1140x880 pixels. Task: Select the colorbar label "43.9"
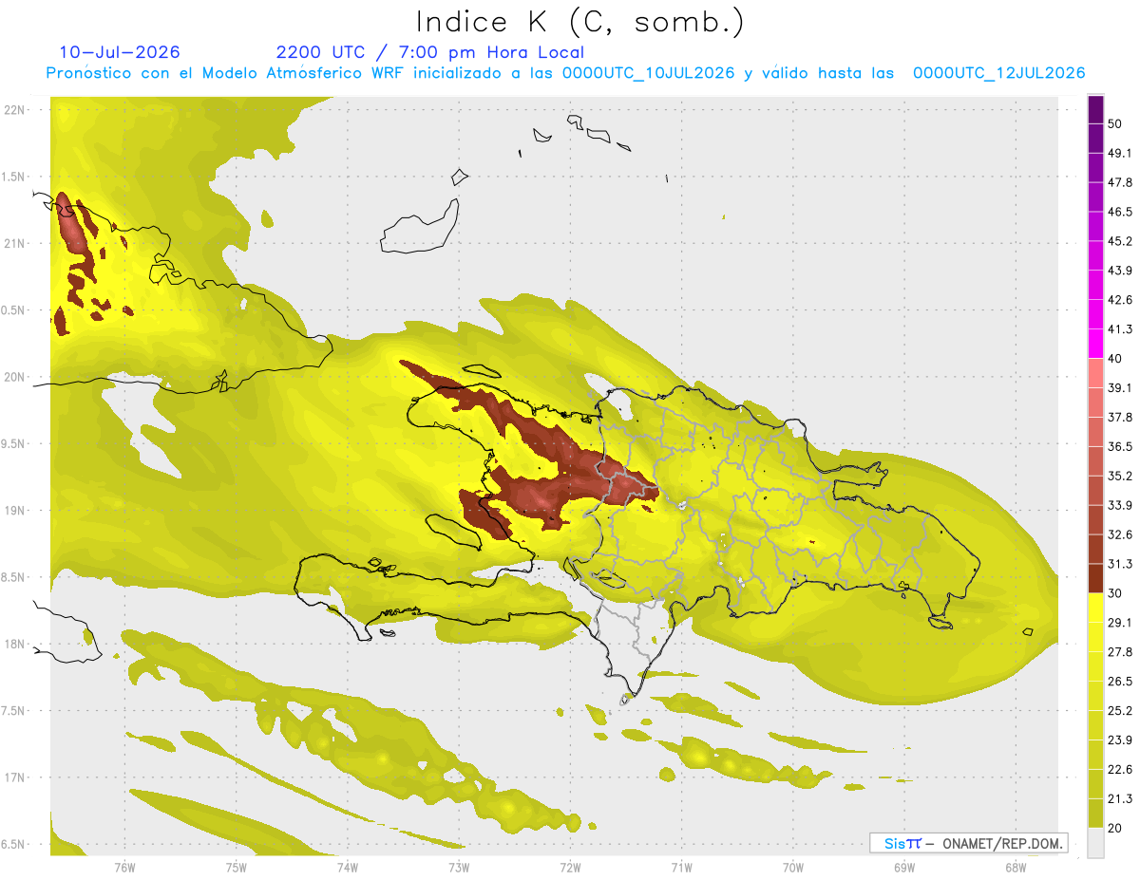[1120, 271]
